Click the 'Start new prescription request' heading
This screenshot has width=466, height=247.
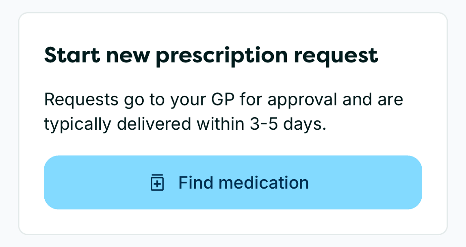211,55
